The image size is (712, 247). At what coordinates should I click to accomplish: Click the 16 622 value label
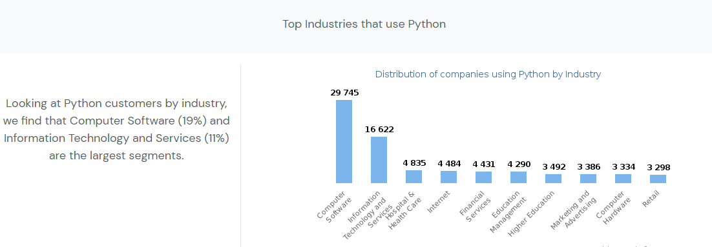[379, 130]
